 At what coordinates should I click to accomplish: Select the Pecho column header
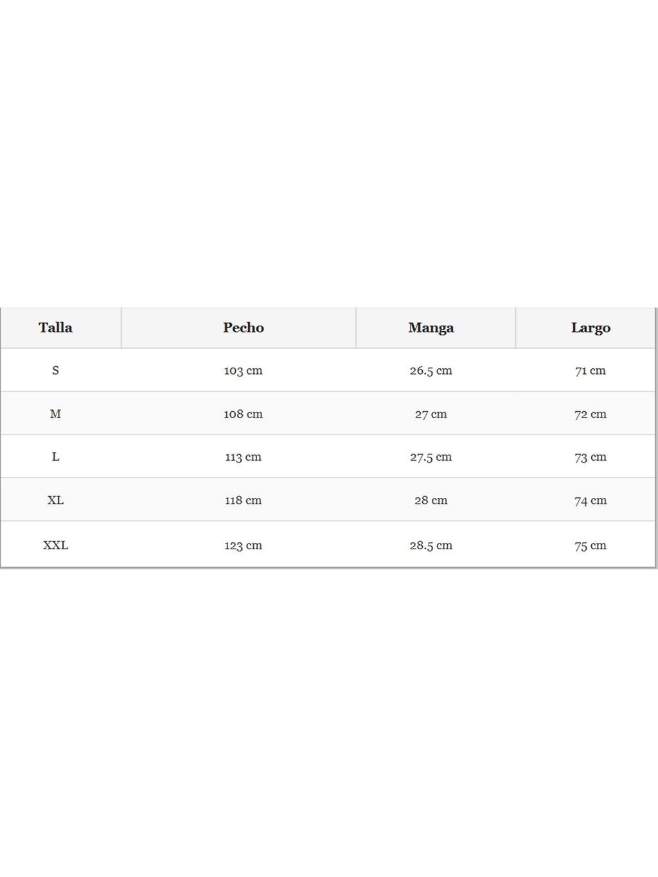(244, 328)
